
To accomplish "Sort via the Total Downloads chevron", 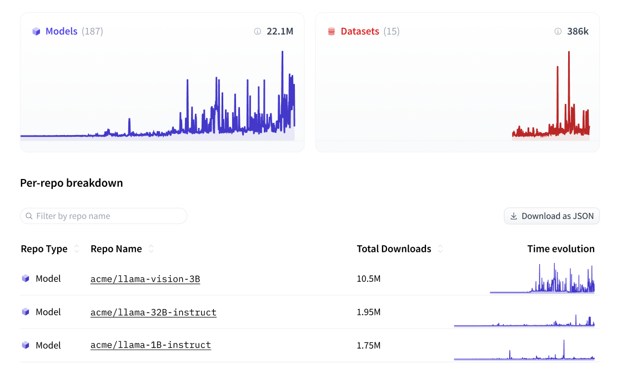I will pos(440,249).
